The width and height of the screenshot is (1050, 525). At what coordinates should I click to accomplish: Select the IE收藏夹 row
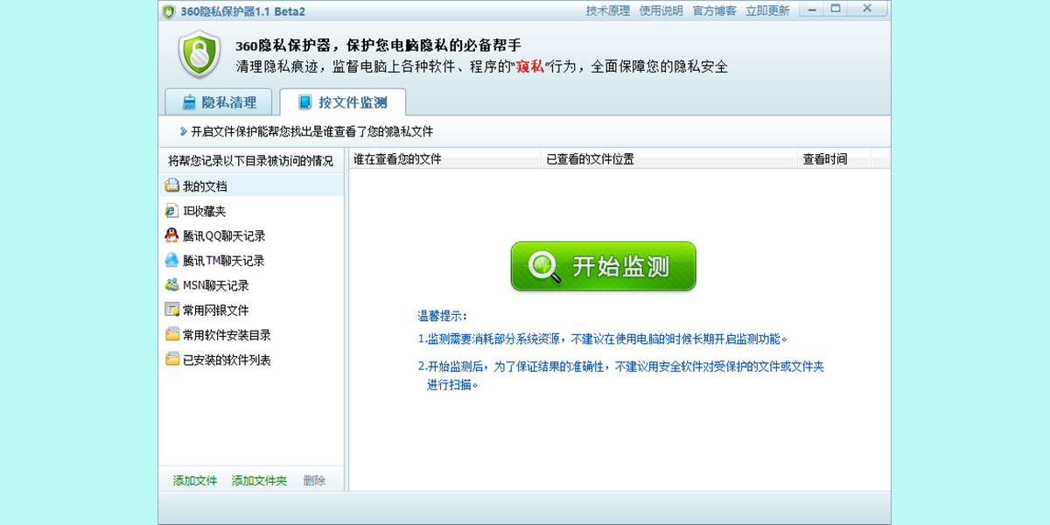pos(252,211)
